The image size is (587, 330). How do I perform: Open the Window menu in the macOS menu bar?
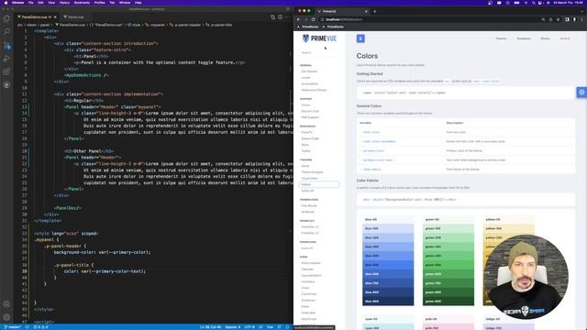click(x=125, y=3)
